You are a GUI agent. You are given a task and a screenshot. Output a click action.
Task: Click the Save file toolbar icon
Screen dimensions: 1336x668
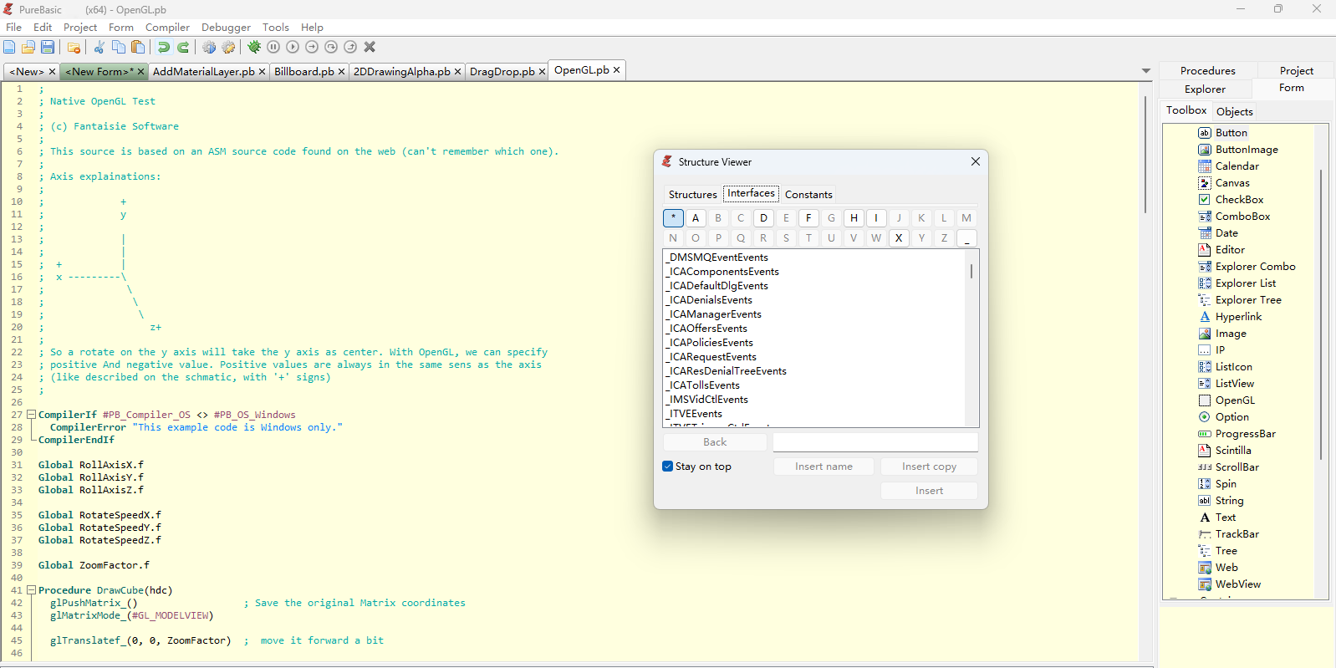pos(48,48)
